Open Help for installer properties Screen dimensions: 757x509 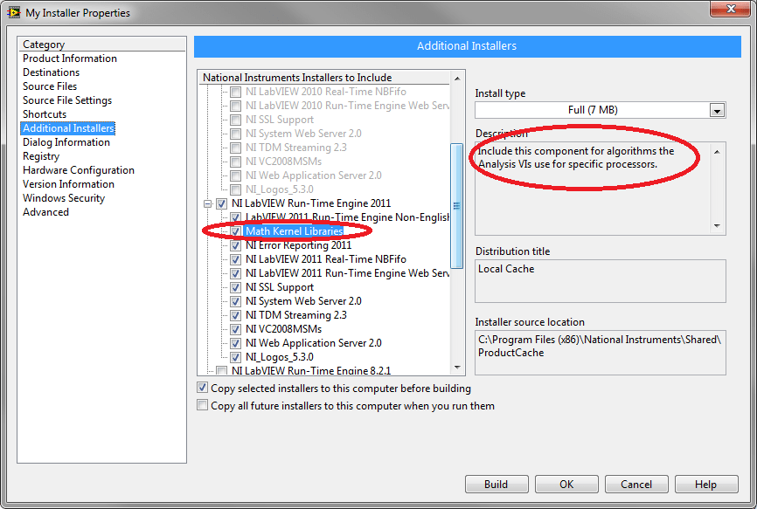[x=706, y=484]
